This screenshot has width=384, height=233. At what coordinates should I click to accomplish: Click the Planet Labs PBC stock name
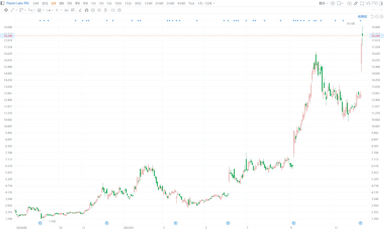18,3
